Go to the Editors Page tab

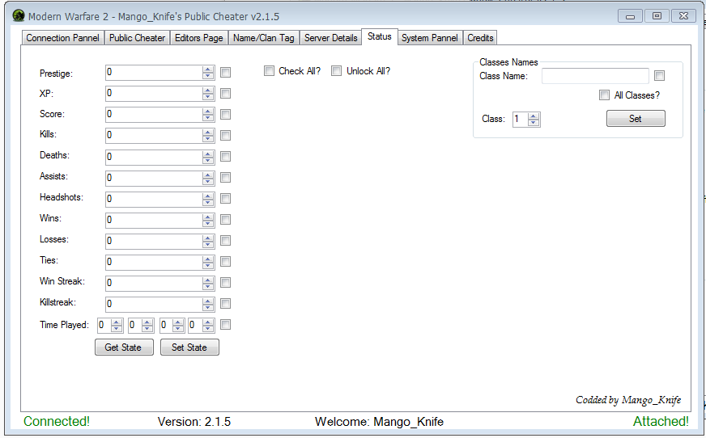198,38
